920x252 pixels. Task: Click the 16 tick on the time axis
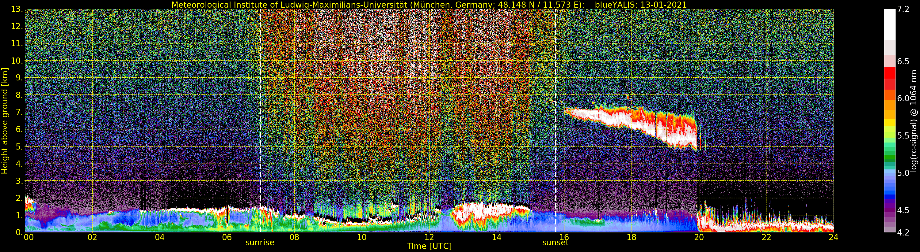564,237
